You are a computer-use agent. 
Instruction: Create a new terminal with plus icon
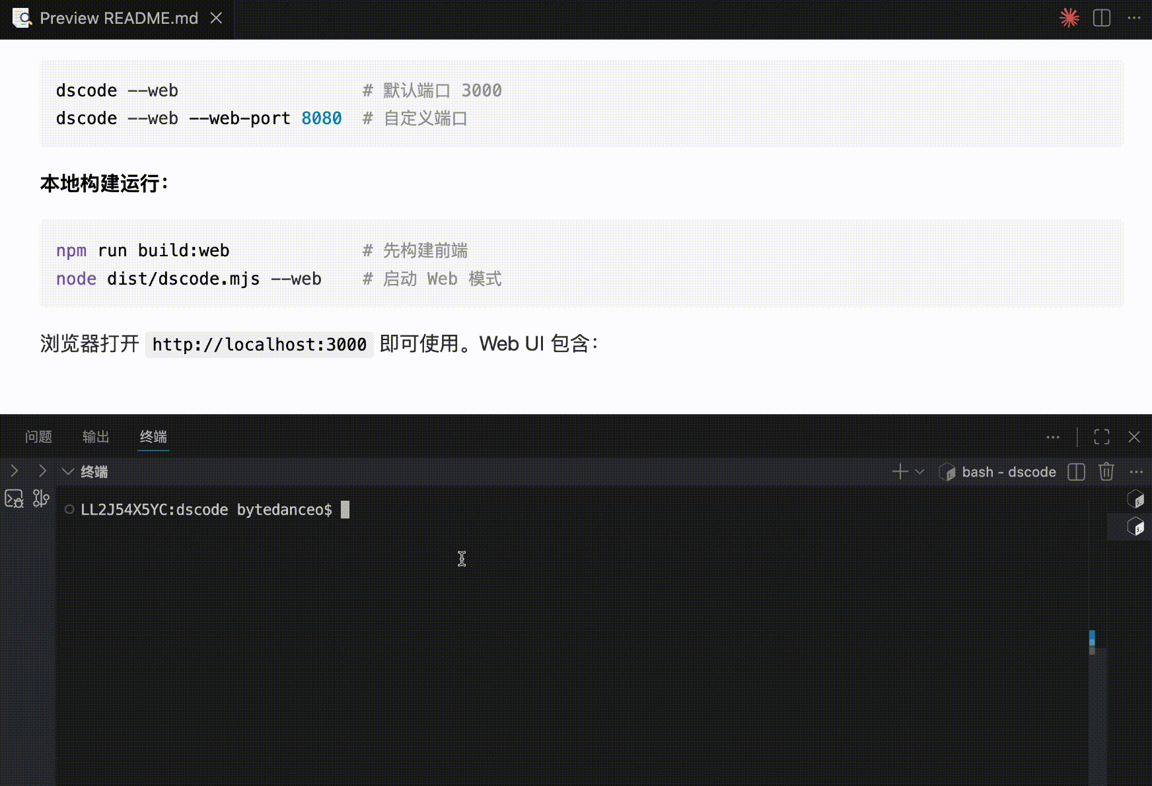coord(900,472)
